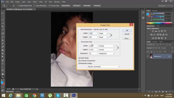The width and height of the screenshot is (174, 98).
Task: Select the Lasso tool
Action: point(3,20)
